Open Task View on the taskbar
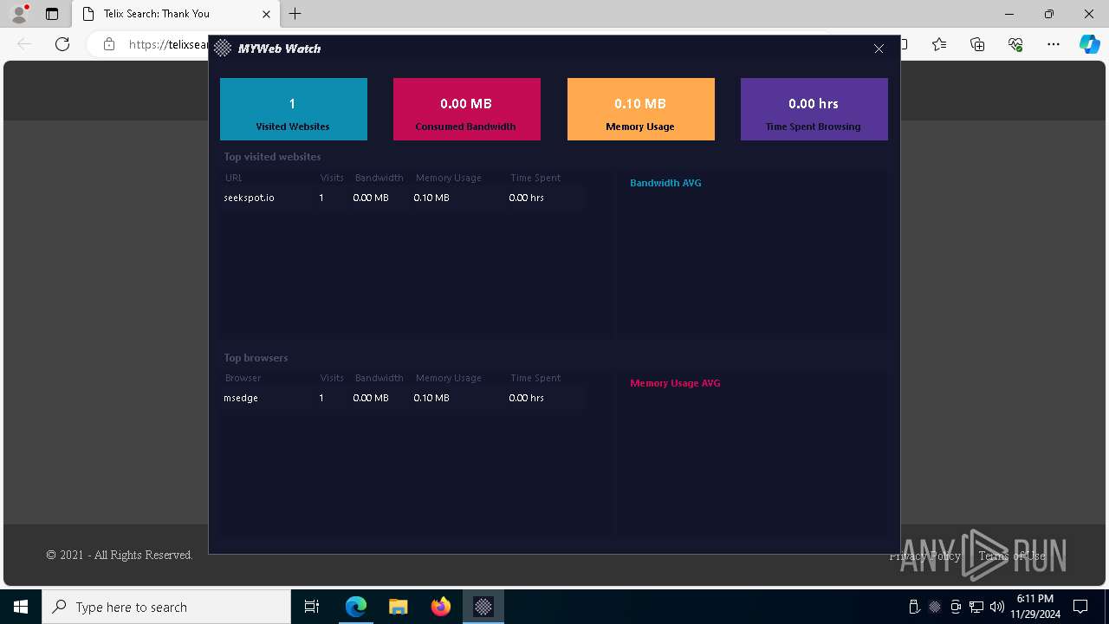This screenshot has width=1109, height=624. [x=312, y=607]
